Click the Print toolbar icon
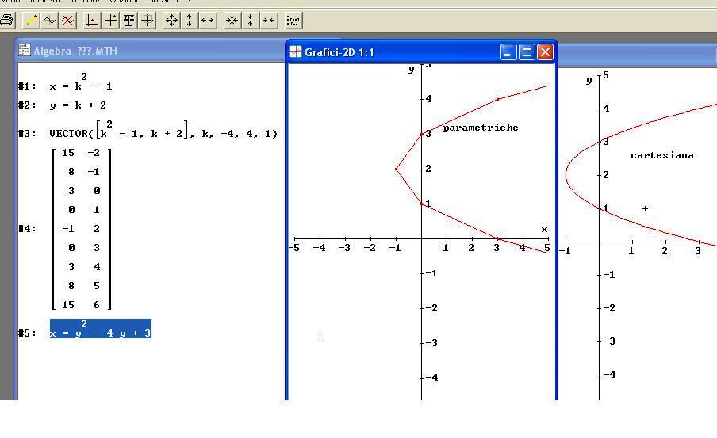This screenshot has height=438, width=717. (x=6, y=20)
